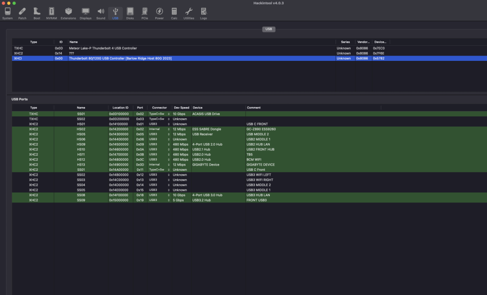The height and width of the screenshot is (295, 487).
Task: Switch to the Displays section icon
Action: [x=85, y=13]
